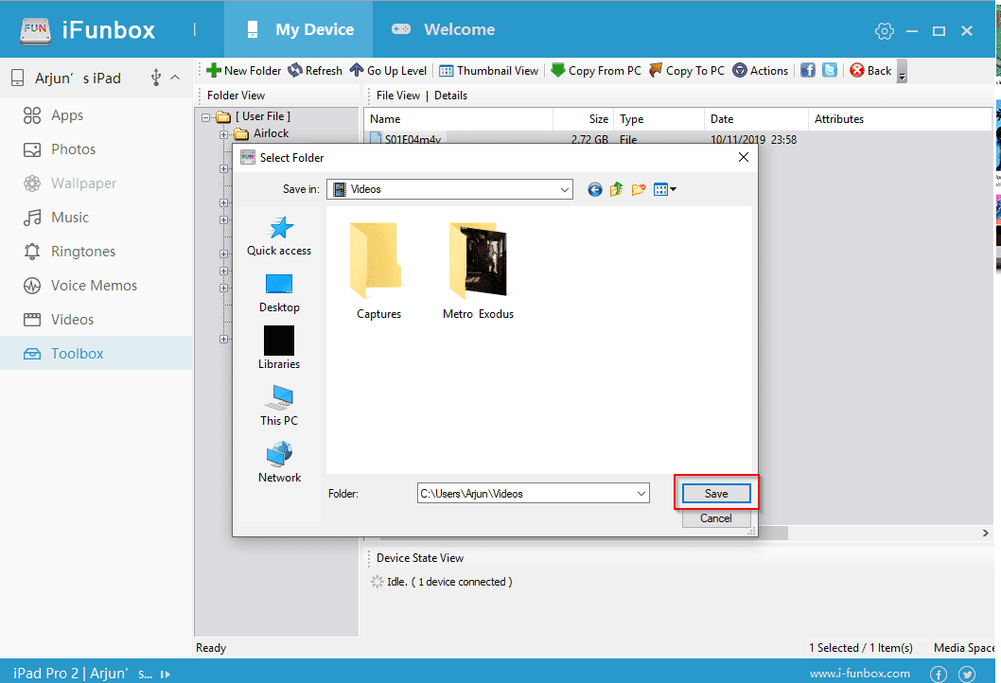Viewport: 1001px width, 683px height.
Task: Sort by Type column header
Action: pos(659,119)
